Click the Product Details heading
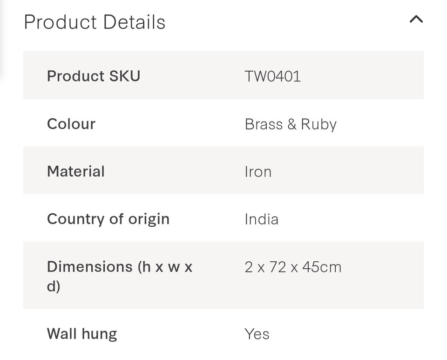Image resolution: width=447 pixels, height=360 pixels. click(x=95, y=22)
